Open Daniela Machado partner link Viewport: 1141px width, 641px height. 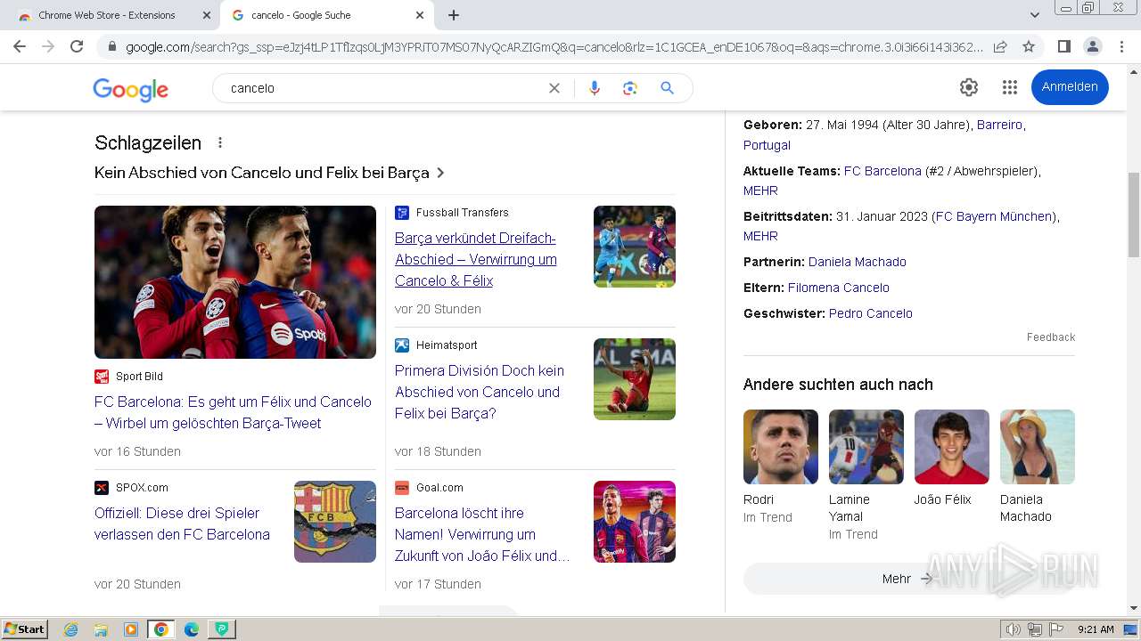coord(857,262)
